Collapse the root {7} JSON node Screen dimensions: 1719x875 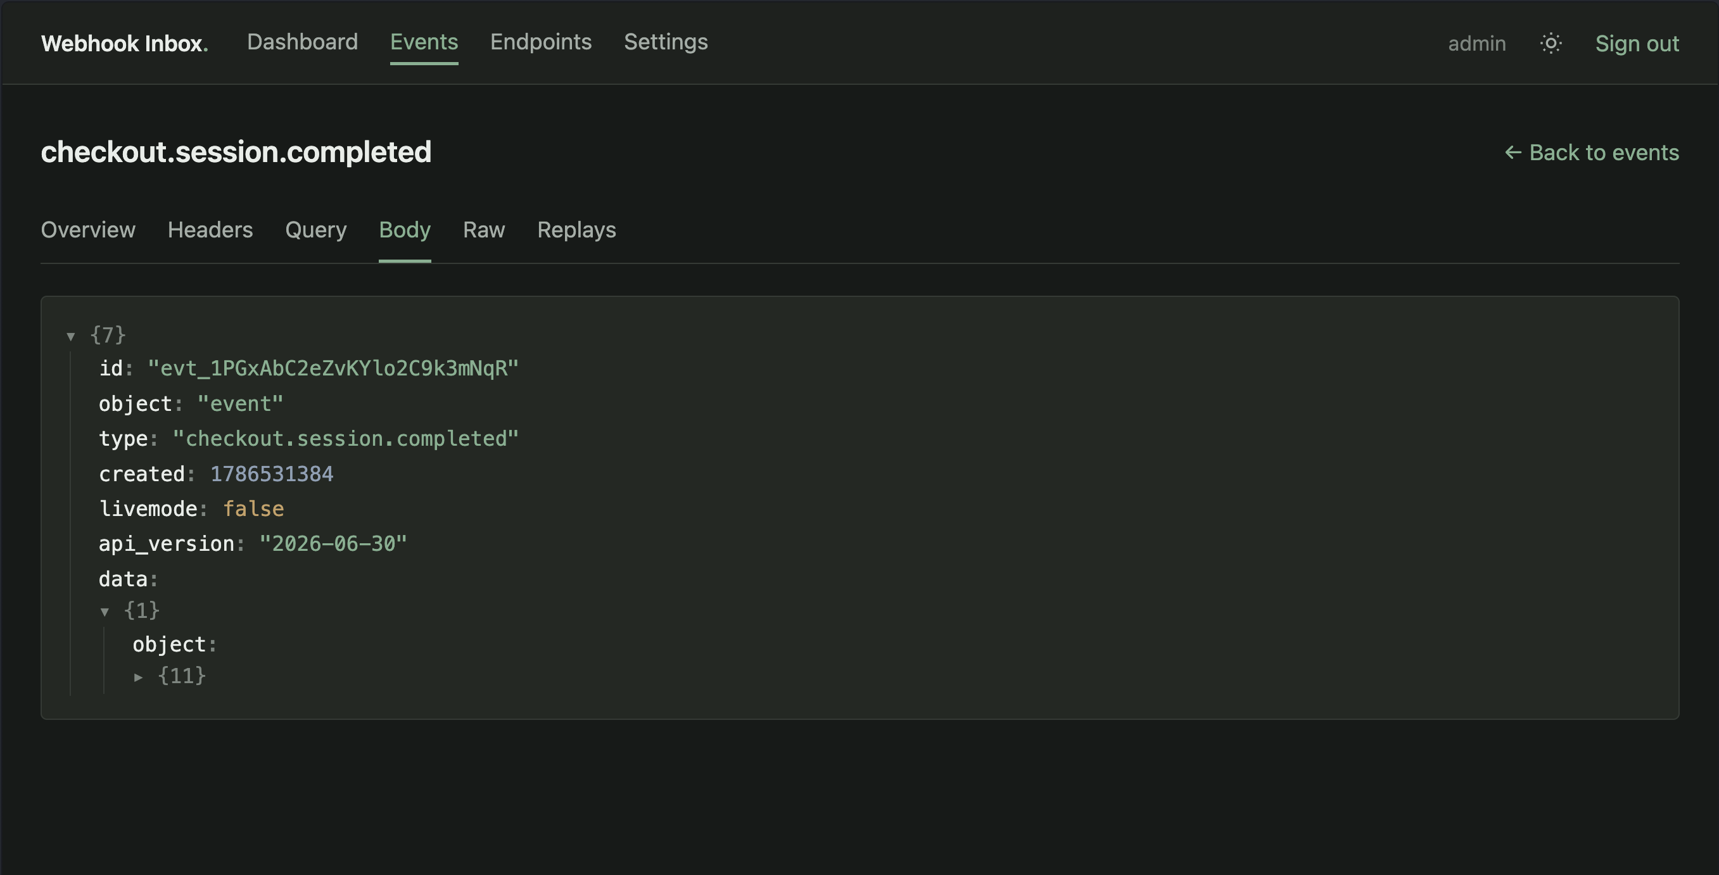[71, 336]
